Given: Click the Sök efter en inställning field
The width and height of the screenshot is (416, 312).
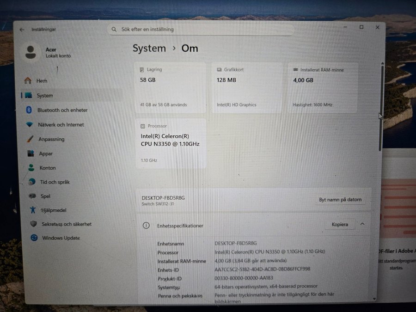Looking at the screenshot, I should [201, 30].
